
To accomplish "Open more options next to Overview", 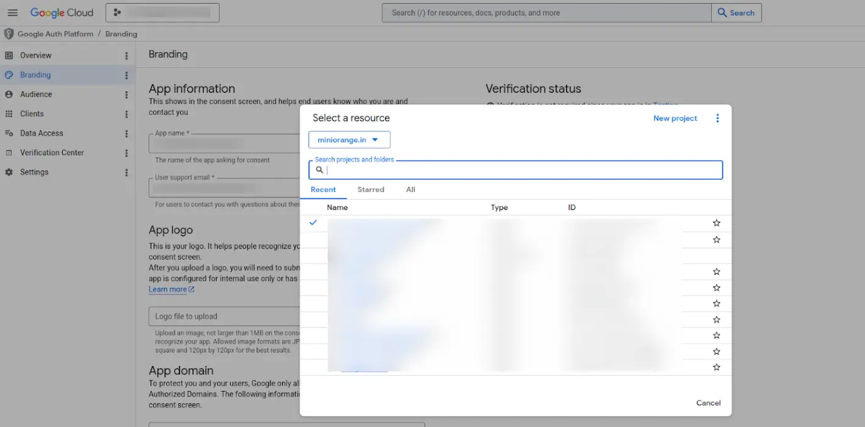I will click(x=126, y=56).
